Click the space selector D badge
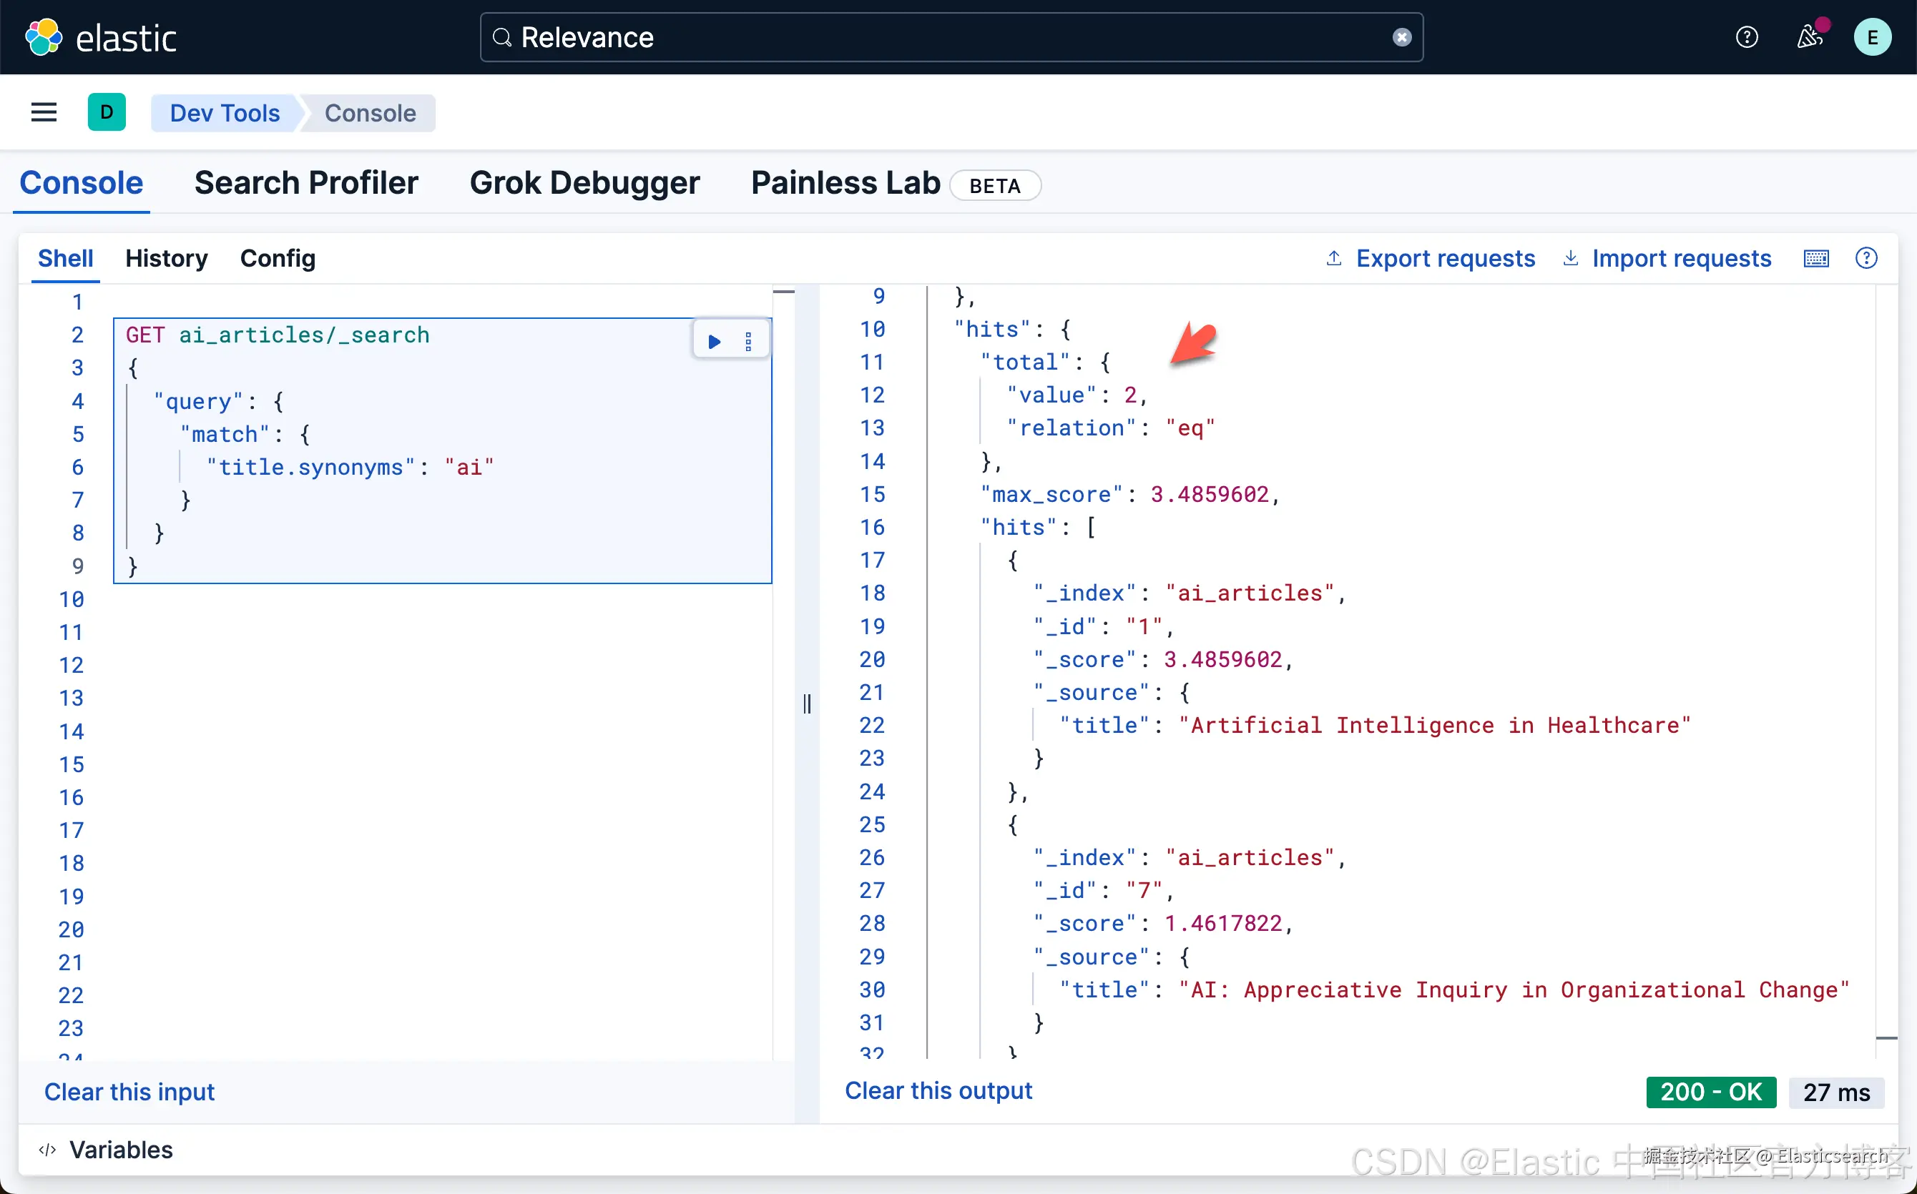This screenshot has height=1194, width=1917. [107, 113]
